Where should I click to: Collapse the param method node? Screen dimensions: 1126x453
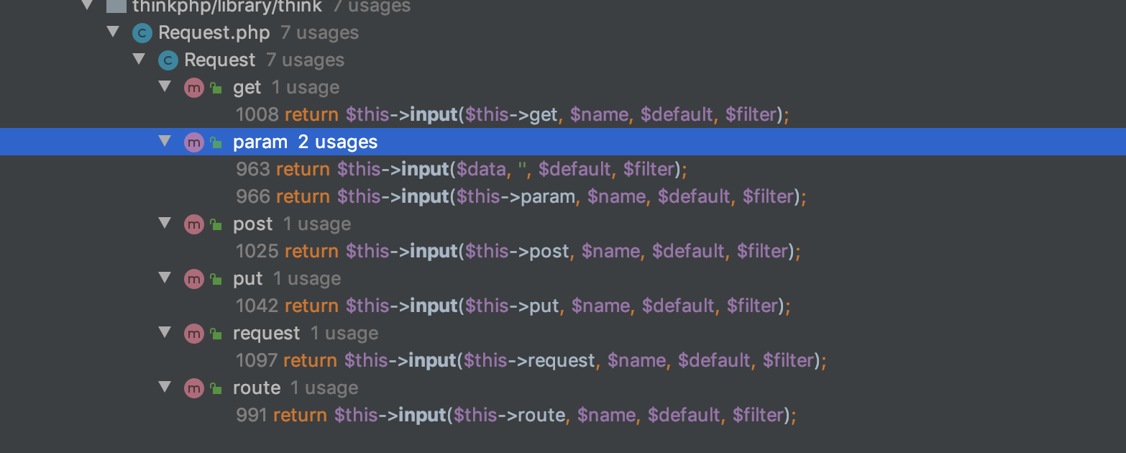tap(165, 142)
